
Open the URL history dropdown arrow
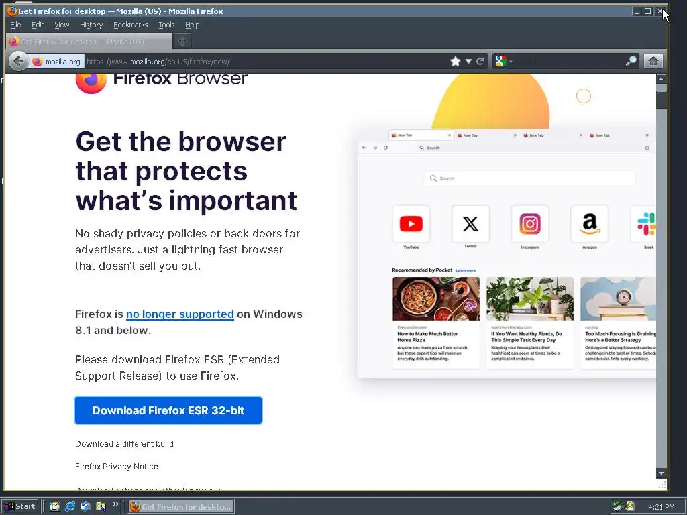pyautogui.click(x=468, y=62)
